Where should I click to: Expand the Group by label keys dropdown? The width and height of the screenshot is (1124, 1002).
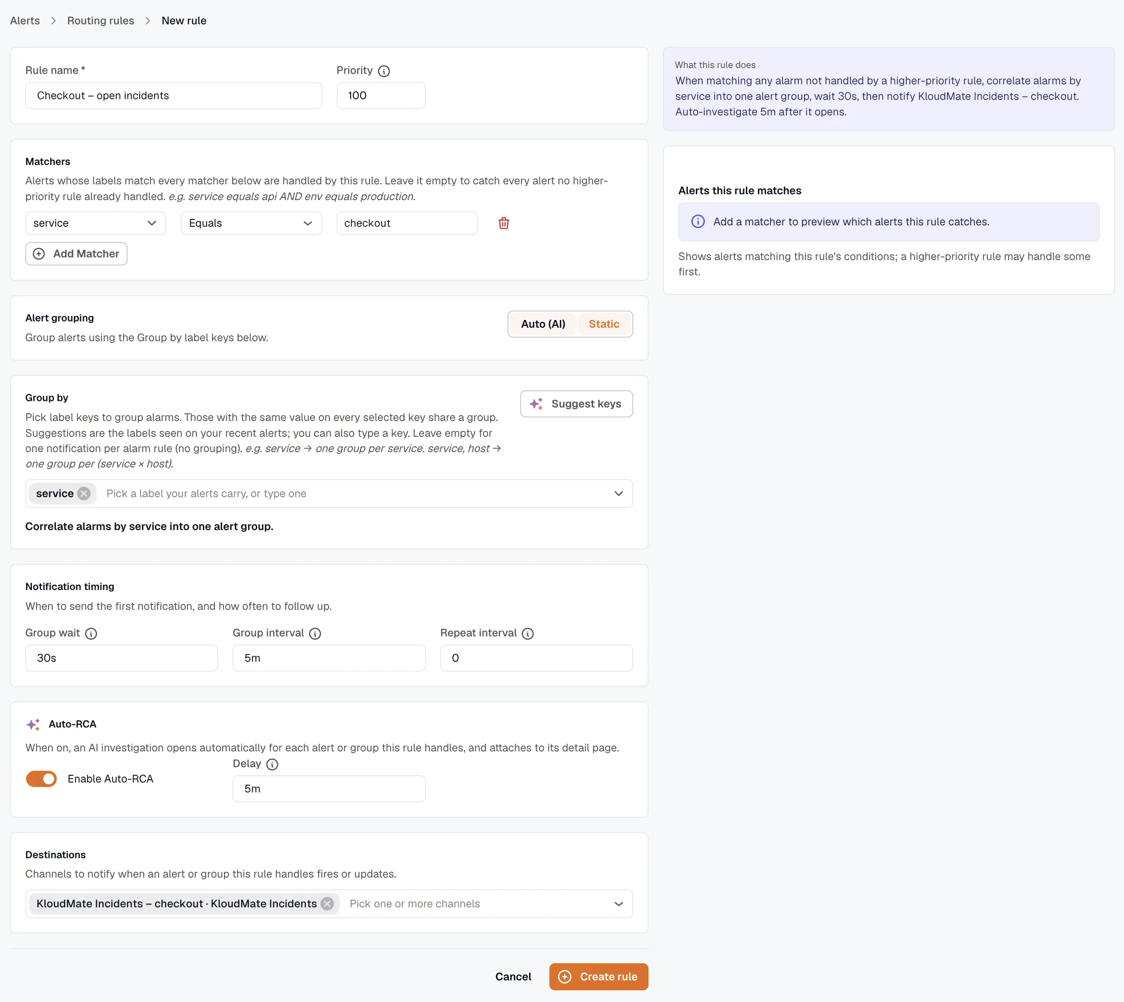(619, 493)
